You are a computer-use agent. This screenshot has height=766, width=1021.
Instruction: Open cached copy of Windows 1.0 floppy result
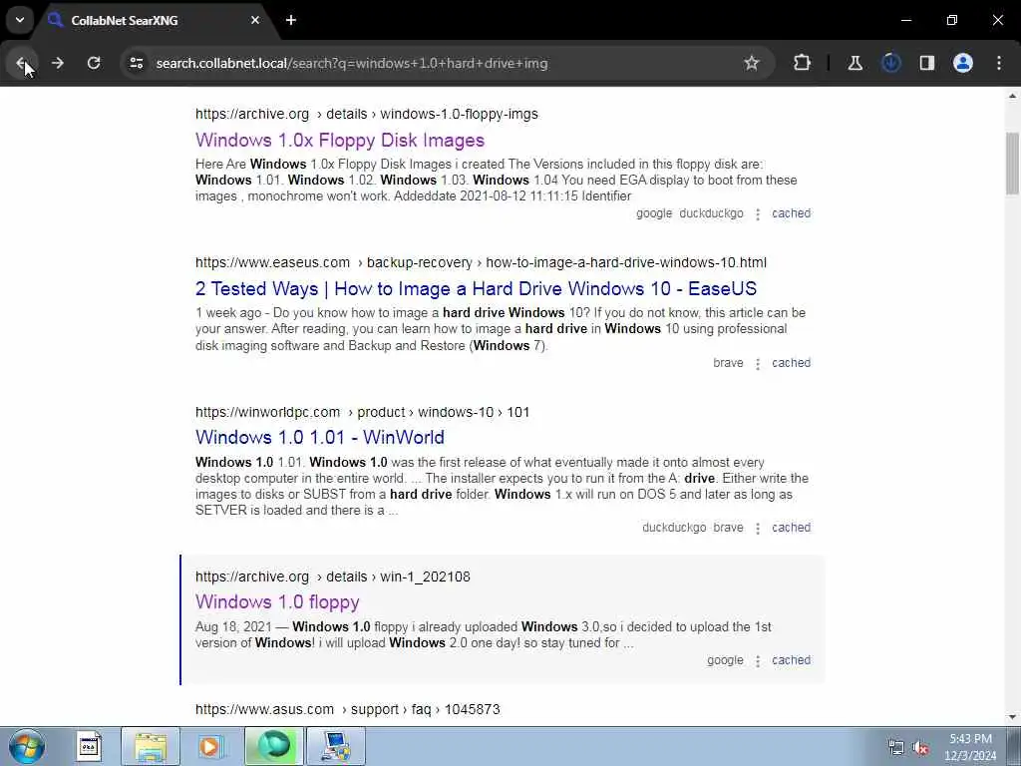click(791, 660)
